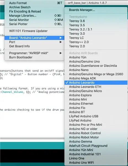Viewport: 128px width, 166px height.
Task: Select Teensy 3.6 board
Action: (96, 21)
